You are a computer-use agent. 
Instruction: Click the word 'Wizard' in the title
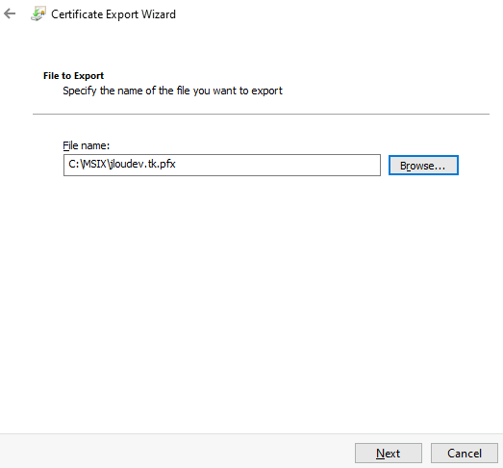click(x=159, y=14)
